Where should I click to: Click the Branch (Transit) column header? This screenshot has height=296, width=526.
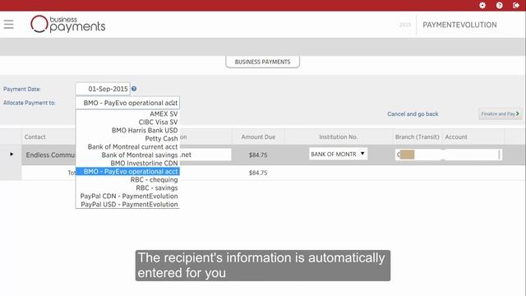pos(417,137)
